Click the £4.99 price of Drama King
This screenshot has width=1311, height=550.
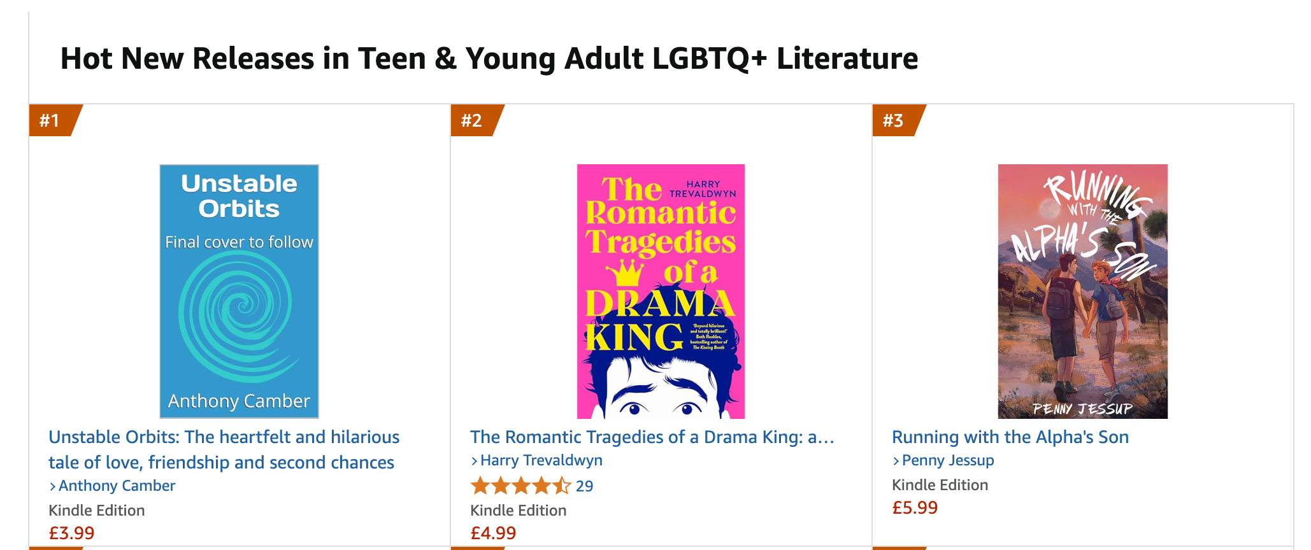[x=493, y=533]
